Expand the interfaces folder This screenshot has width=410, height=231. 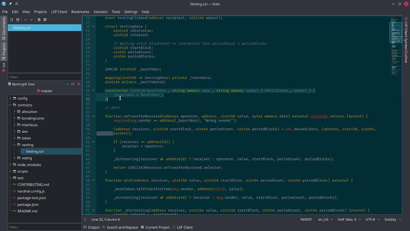[x=14, y=125]
